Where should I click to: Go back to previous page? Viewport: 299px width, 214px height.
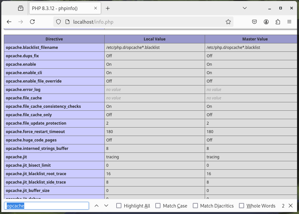9,22
